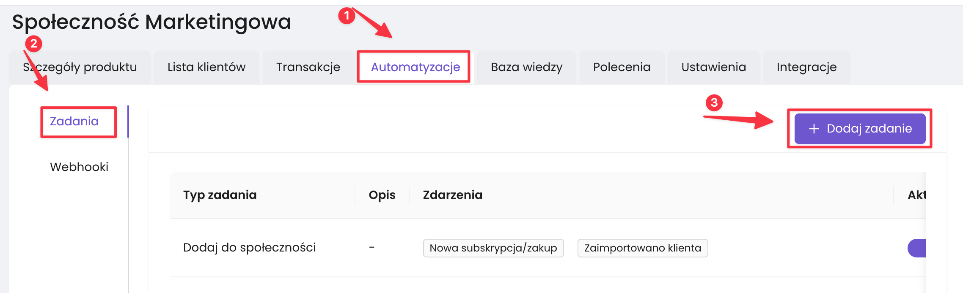Open Webhooki in the side menu

pyautogui.click(x=79, y=167)
